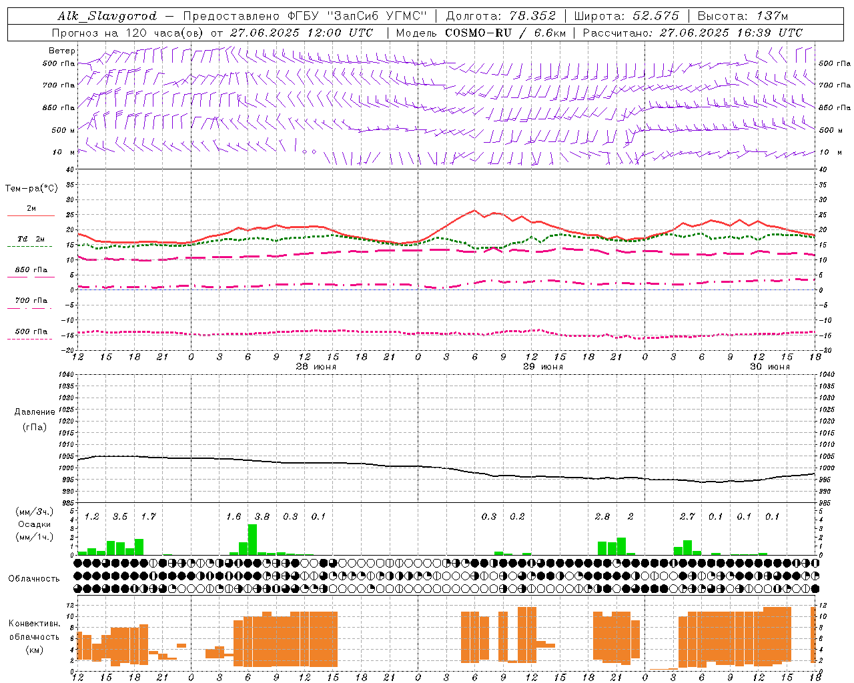Click the 'Ветер' wind panel label
Screen dimensions: 854x683
tap(62, 51)
